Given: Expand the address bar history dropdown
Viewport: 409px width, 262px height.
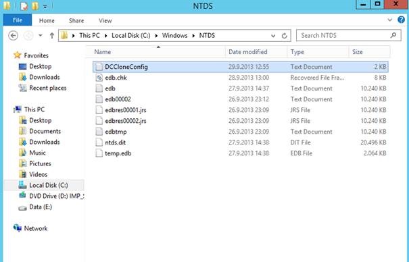Looking at the screenshot, I should pyautogui.click(x=273, y=36).
